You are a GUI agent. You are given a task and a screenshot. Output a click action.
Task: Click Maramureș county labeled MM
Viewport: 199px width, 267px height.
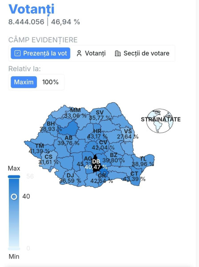click(x=75, y=113)
